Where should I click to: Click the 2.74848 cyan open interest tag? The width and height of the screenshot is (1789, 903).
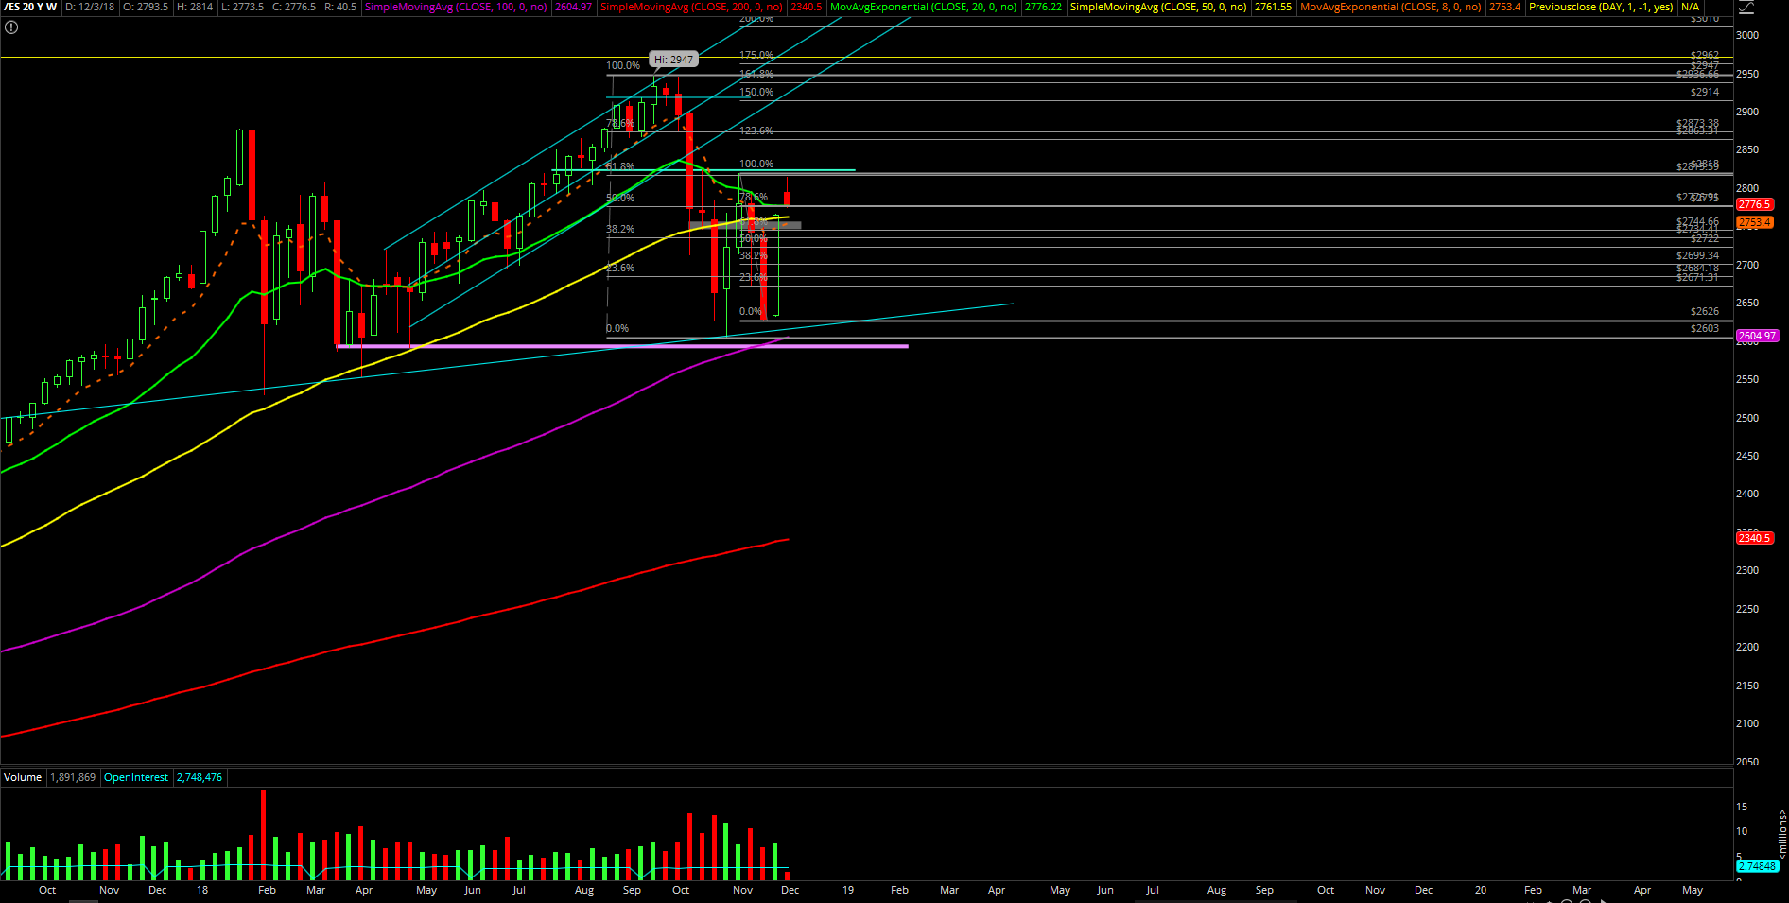tap(1757, 866)
